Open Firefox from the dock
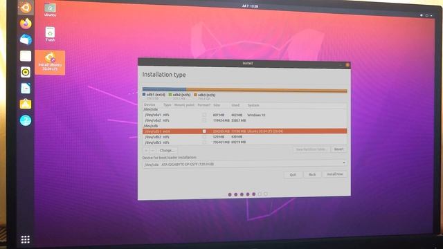Viewport: 443px width, 249px height. click(26, 24)
